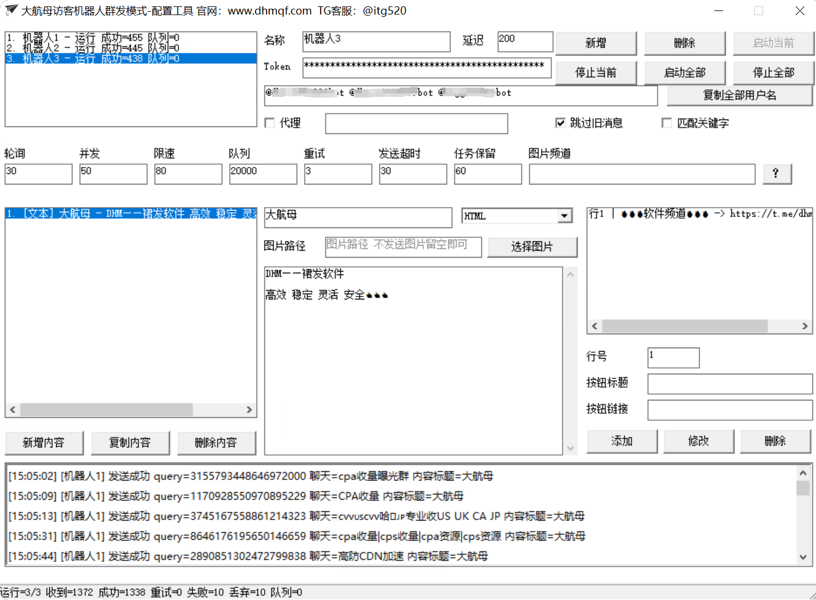This screenshot has height=600, width=816.
Task: Click the 并发 field with value 50
Action: pos(113,174)
